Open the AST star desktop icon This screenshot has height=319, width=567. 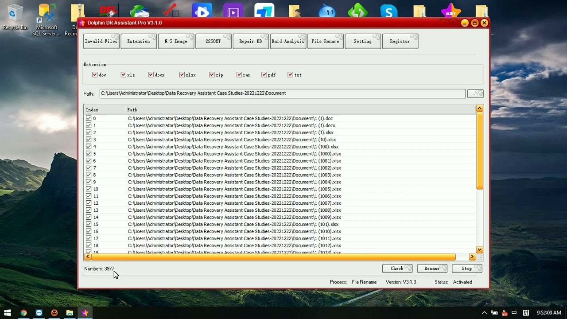pyautogui.click(x=450, y=11)
